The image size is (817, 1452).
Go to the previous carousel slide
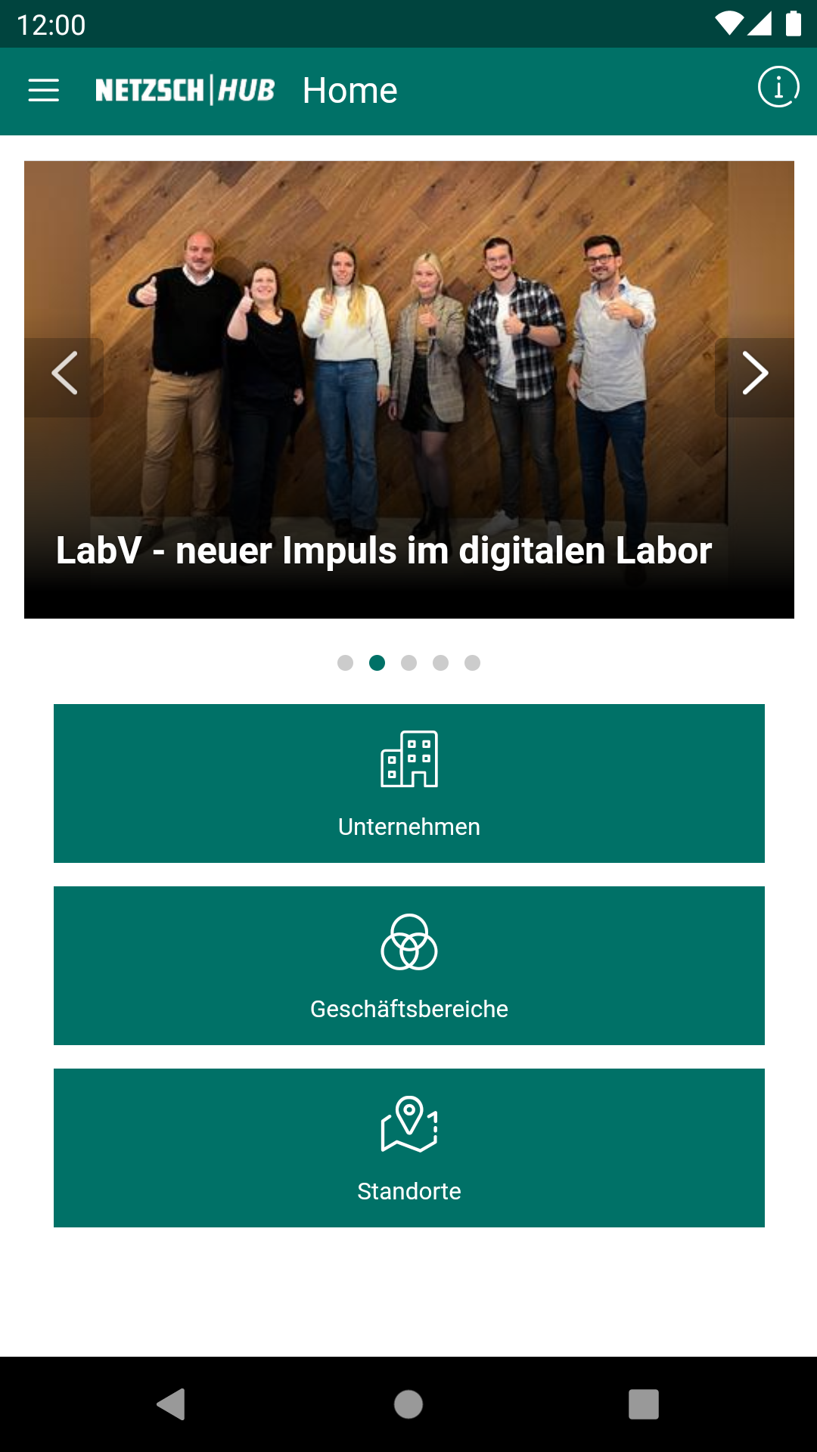coord(64,374)
